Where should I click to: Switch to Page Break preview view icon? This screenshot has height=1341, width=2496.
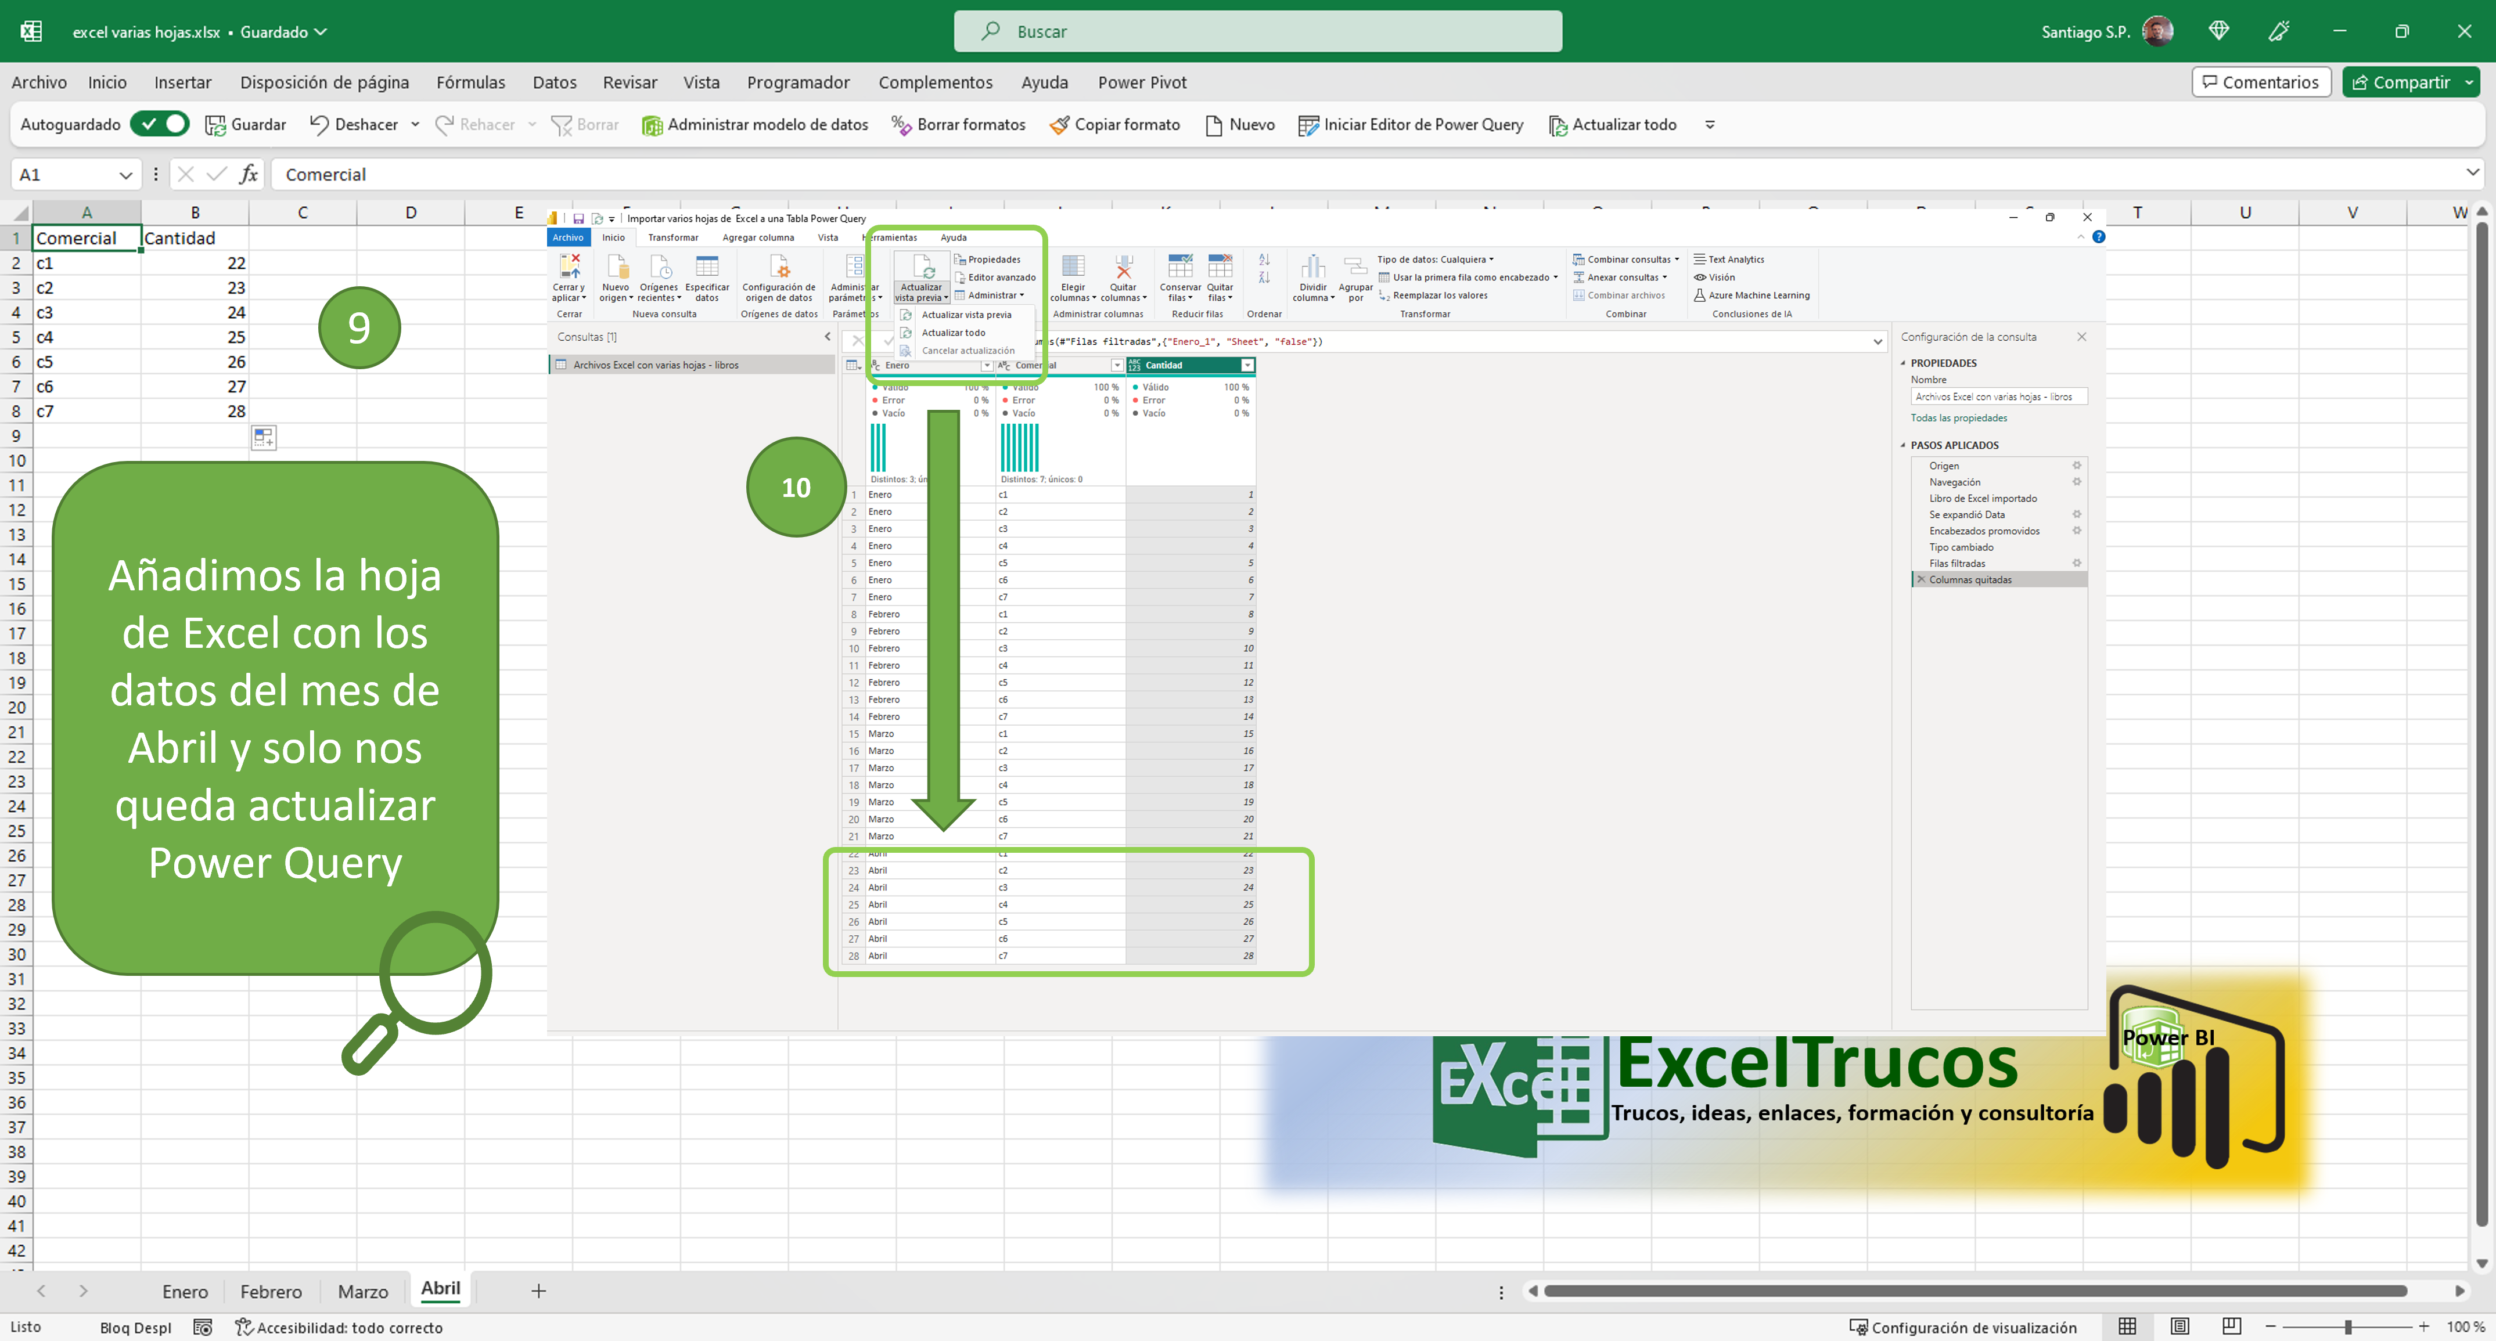[x=2232, y=1326]
